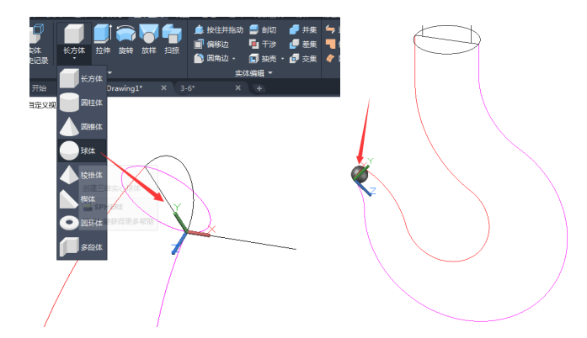
Task: Click the bottom orange surface icon at the ribbon's right edge
Action: (330, 58)
